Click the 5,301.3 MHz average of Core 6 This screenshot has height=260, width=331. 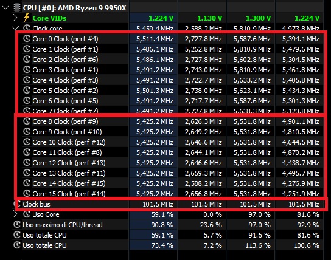(301, 101)
